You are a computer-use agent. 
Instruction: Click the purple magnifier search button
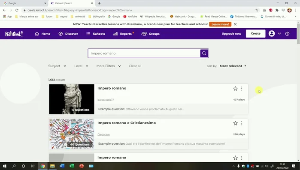coord(204,54)
